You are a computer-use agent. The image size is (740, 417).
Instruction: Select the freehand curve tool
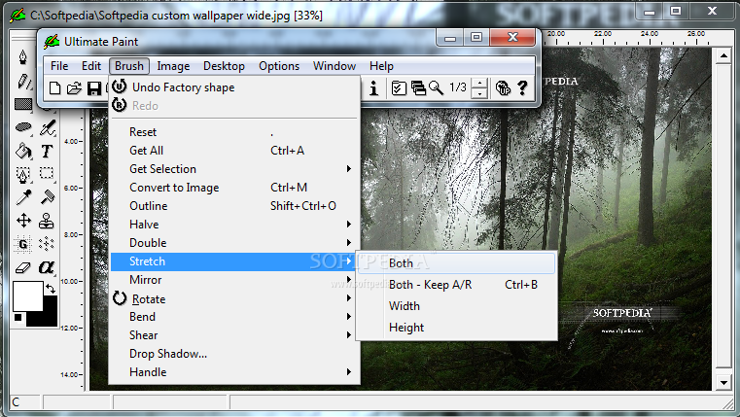coord(47,127)
